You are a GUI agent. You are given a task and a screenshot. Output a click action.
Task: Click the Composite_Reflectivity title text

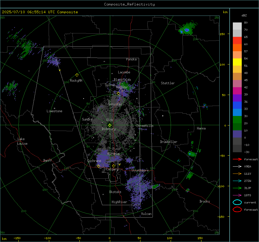tap(129, 4)
